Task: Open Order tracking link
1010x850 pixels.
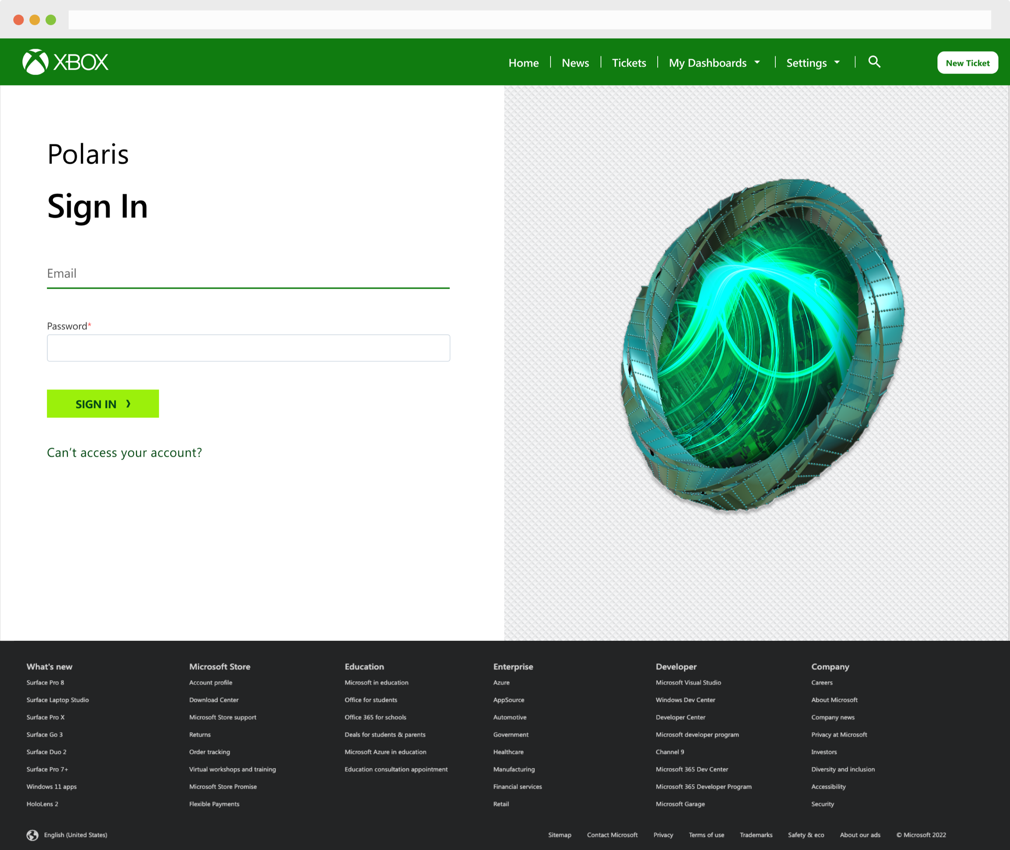Action: click(x=209, y=752)
